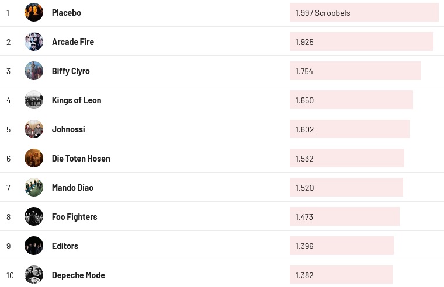Open the Die Toten Hosen avatar
The height and width of the screenshot is (287, 444).
coord(34,158)
